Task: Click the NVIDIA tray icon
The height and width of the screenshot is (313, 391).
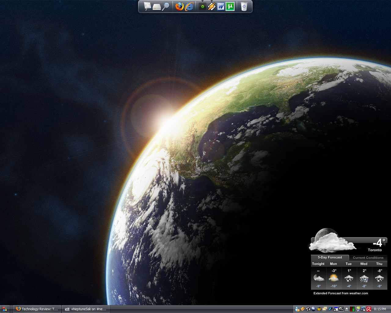Action: click(x=358, y=309)
